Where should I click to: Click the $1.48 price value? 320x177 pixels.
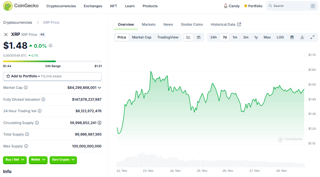[15, 45]
